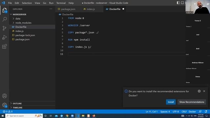Open the Mail app on taskbar
The height and width of the screenshot is (118, 210).
(56, 116)
